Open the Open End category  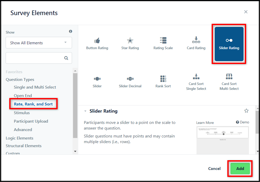[x=23, y=96]
